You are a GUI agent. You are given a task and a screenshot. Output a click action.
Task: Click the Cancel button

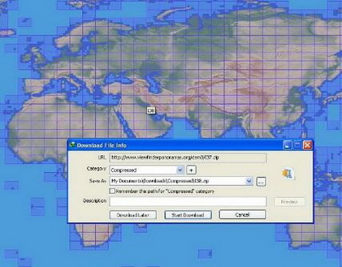[242, 214]
